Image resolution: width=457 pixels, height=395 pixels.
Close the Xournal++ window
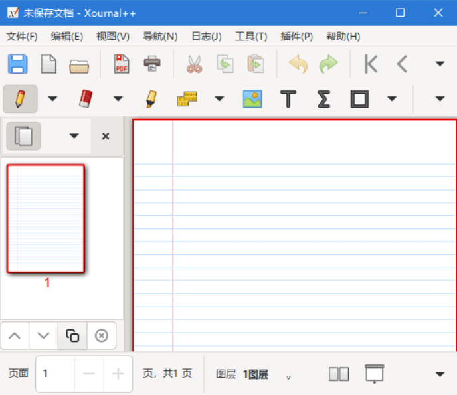tap(438, 13)
